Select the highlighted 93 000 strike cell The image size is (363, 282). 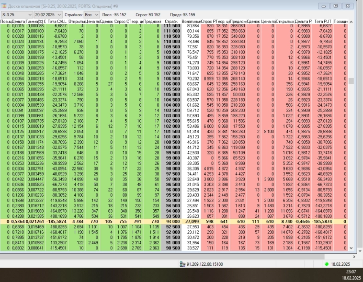click(x=171, y=222)
